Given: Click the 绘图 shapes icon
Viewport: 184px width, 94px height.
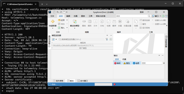Looking at the screenshot, I should [136, 22].
